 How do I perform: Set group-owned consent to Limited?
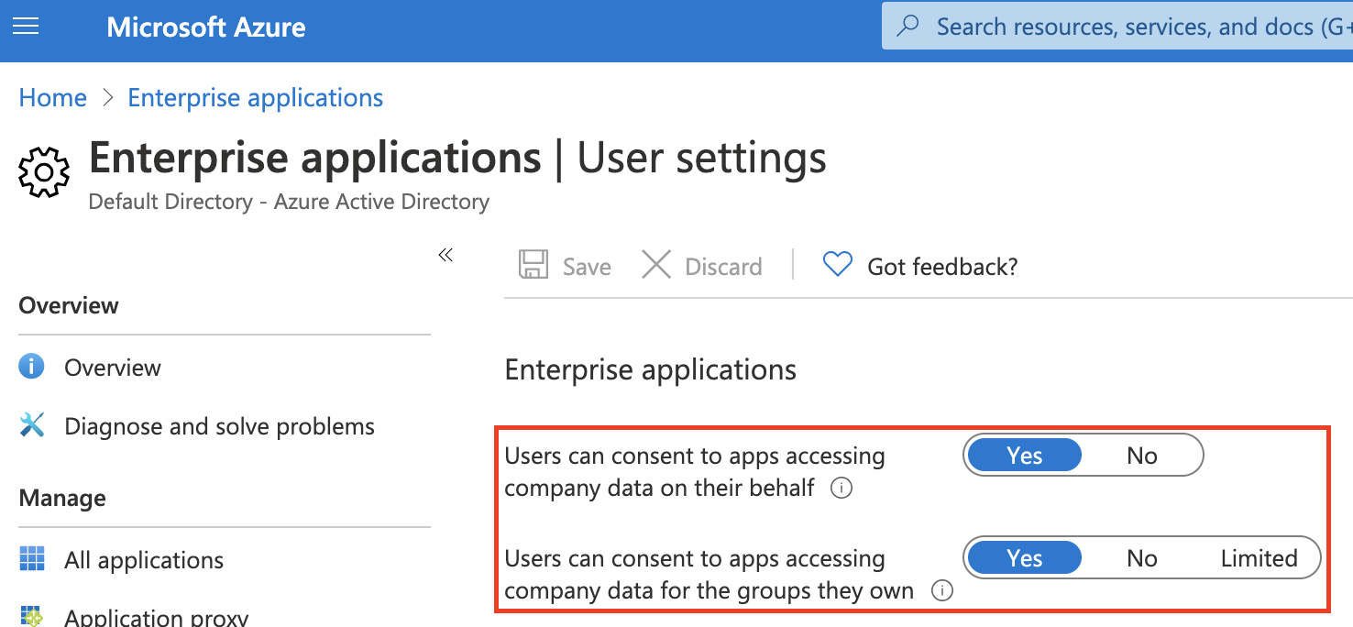1259,558
